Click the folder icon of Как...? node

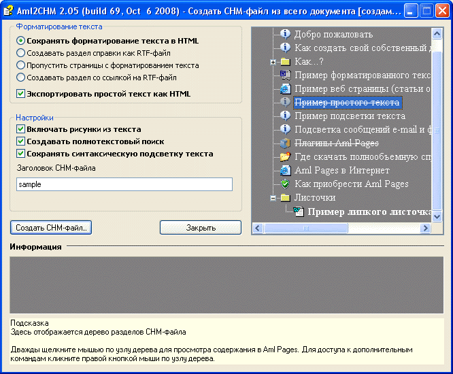click(x=285, y=61)
